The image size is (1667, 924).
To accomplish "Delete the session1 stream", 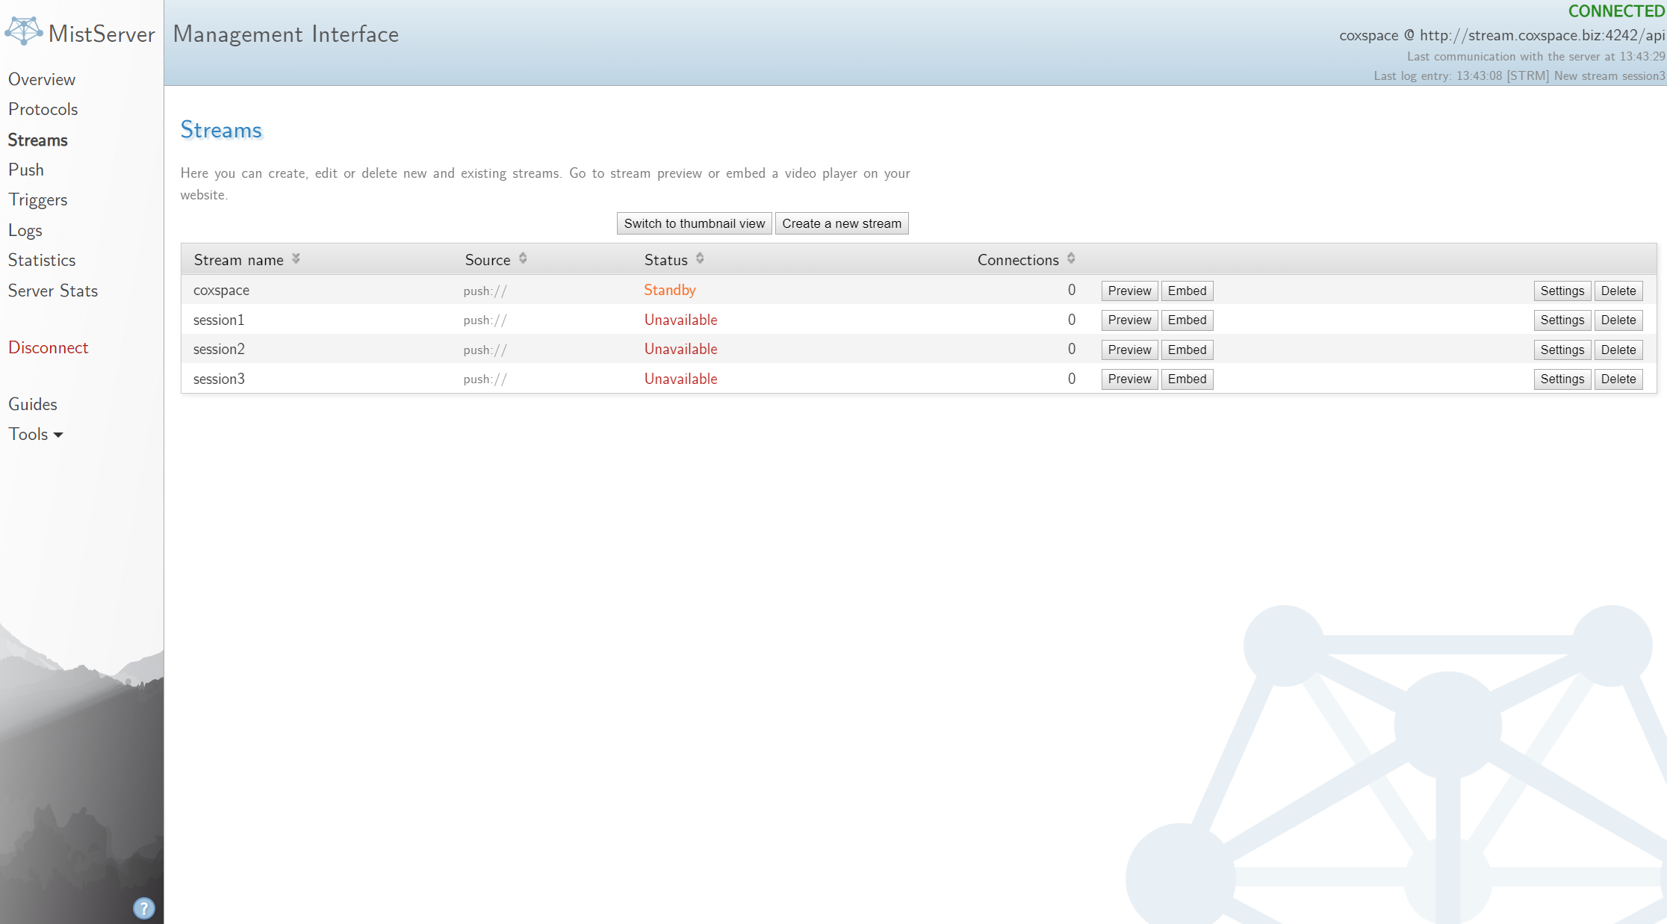I will point(1618,320).
